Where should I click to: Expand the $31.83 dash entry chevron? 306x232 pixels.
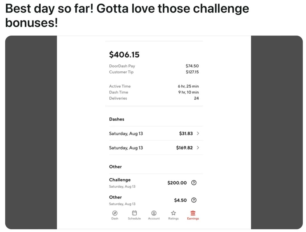(198, 133)
